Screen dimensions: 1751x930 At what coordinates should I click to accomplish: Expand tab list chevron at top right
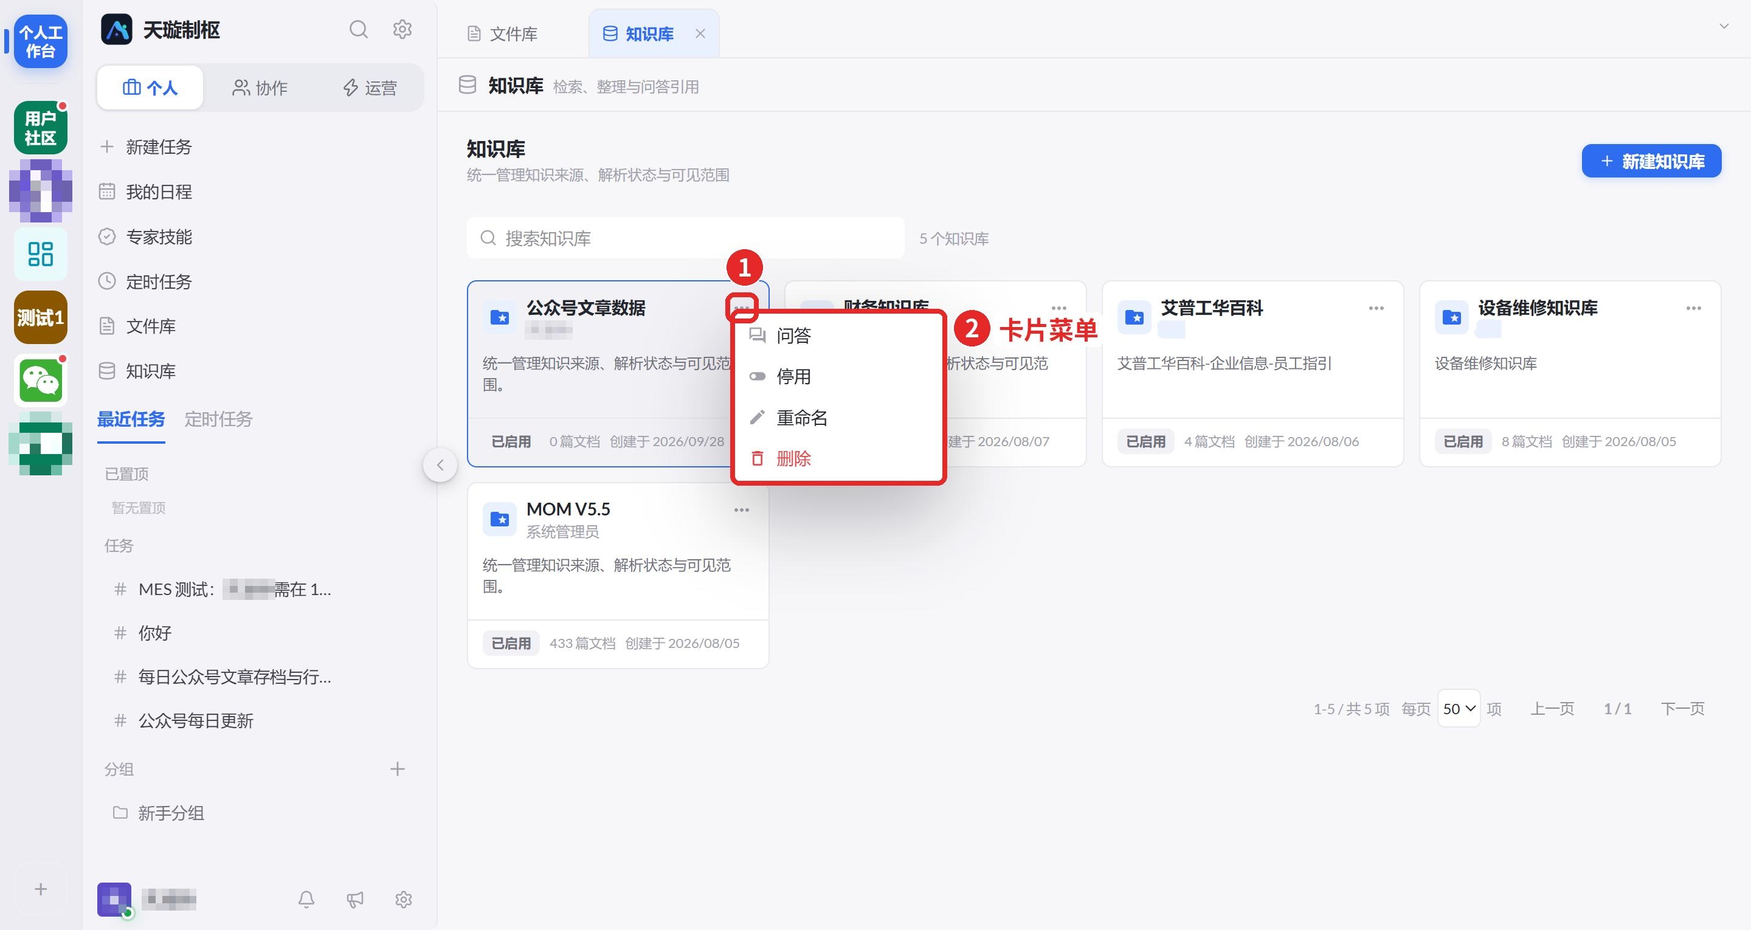[1724, 26]
